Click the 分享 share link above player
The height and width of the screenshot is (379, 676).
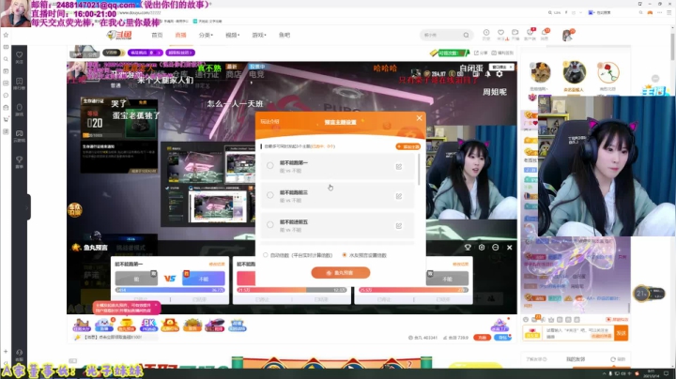(481, 53)
